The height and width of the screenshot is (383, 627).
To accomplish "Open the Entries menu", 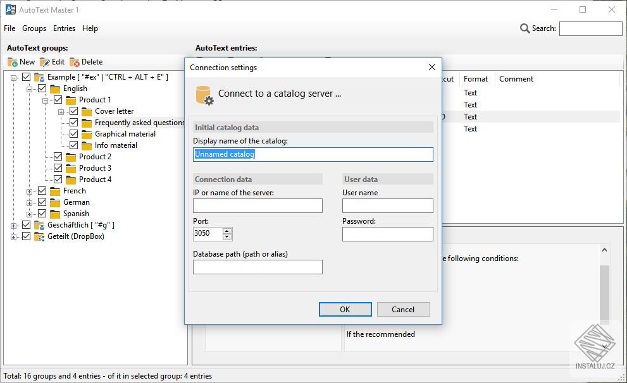I will (64, 28).
